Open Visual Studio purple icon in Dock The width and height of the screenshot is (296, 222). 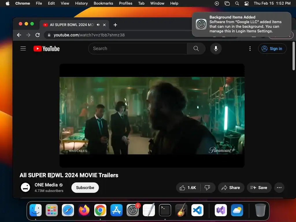click(221, 210)
